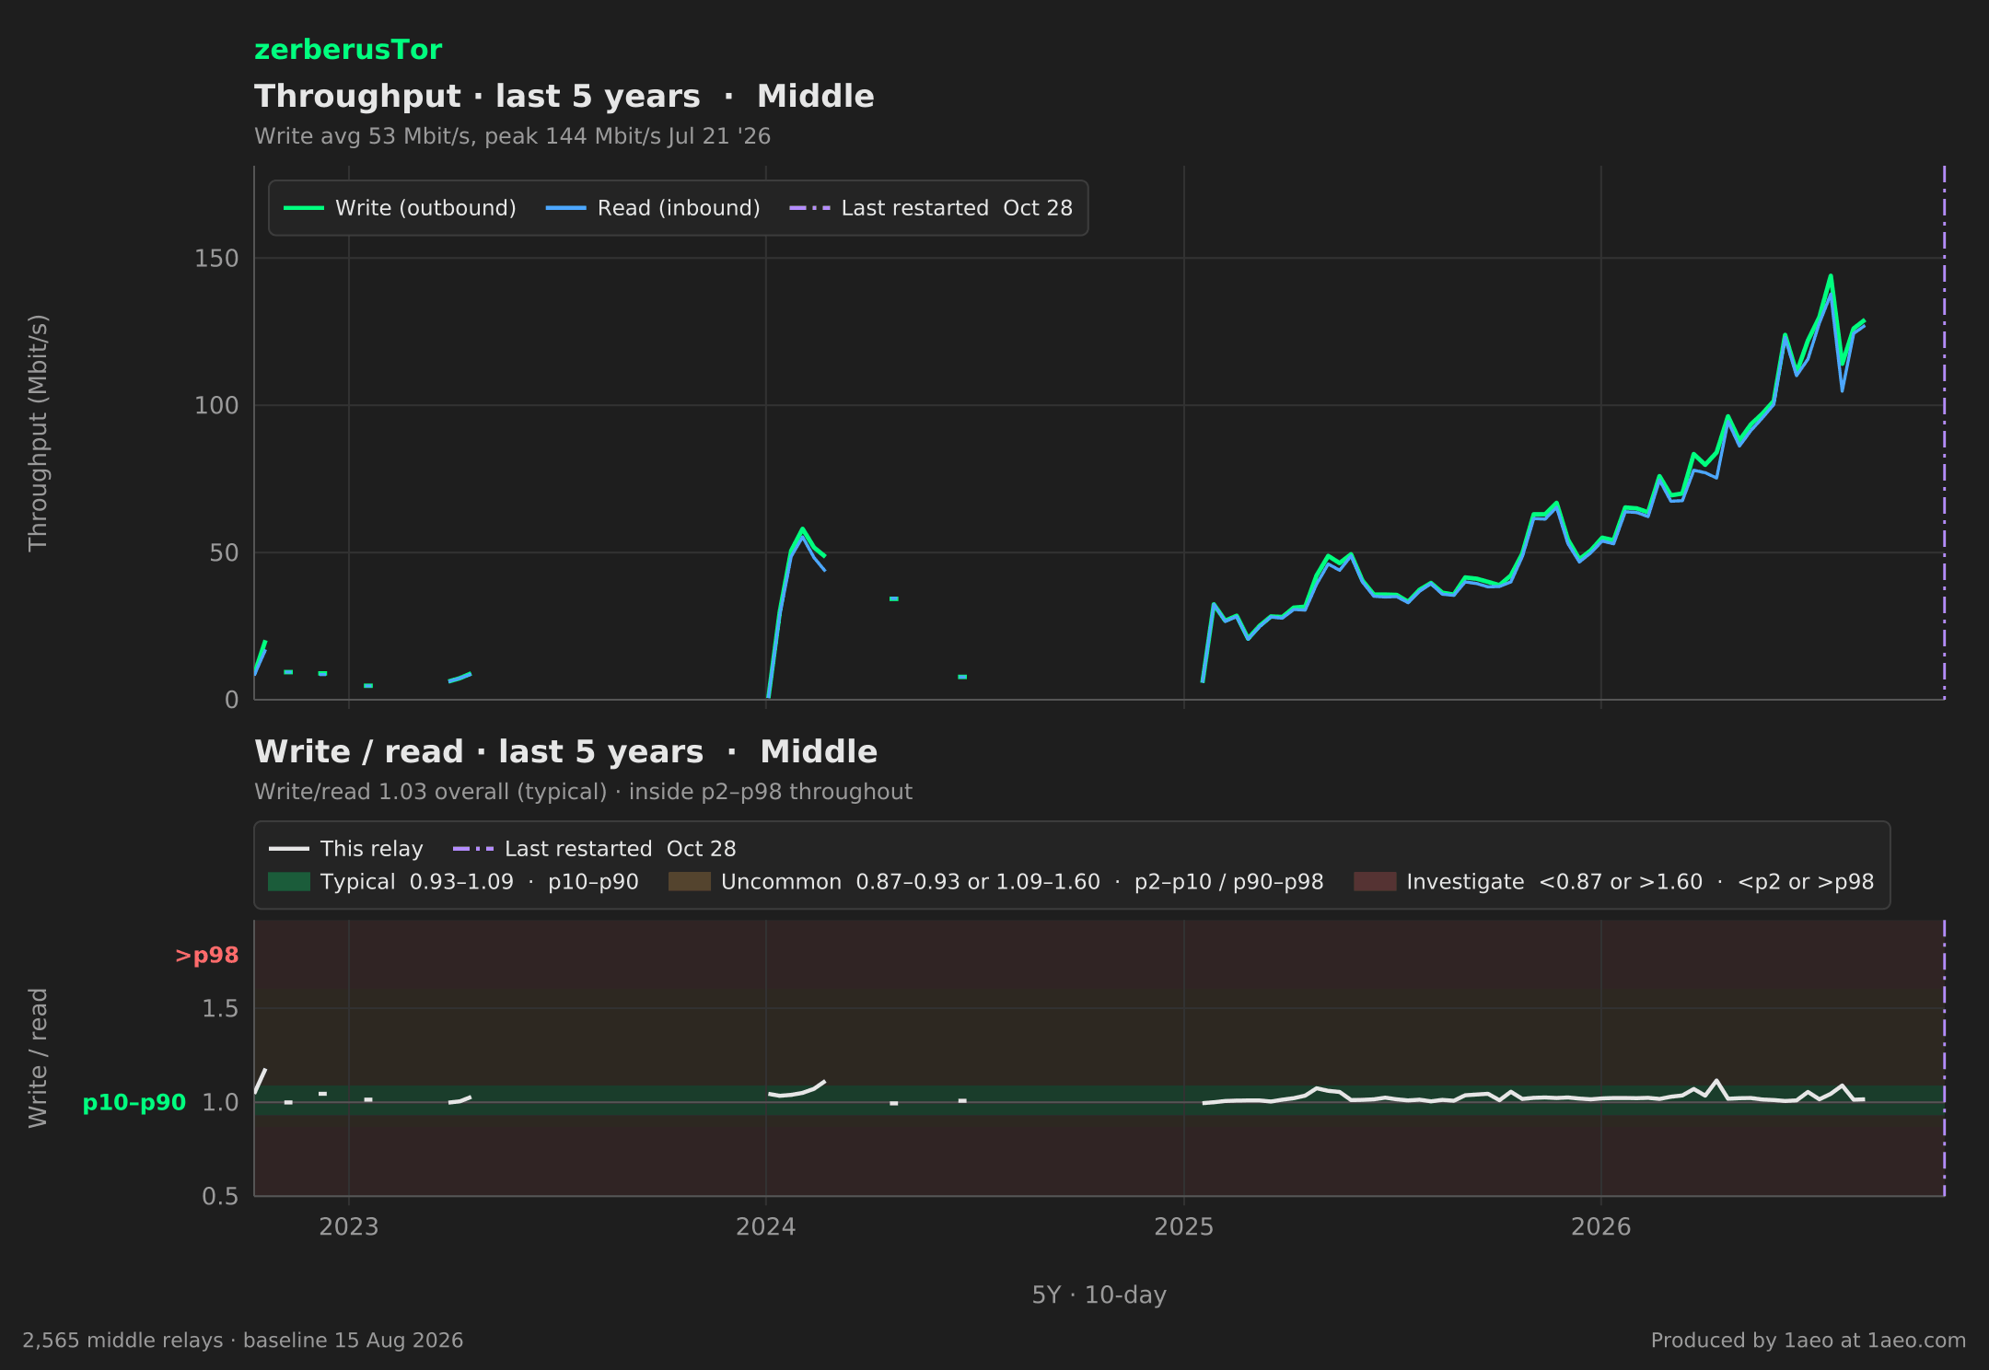Click the purple restart marker line in ratio chart
Image resolution: width=1989 pixels, height=1370 pixels.
(1944, 1058)
